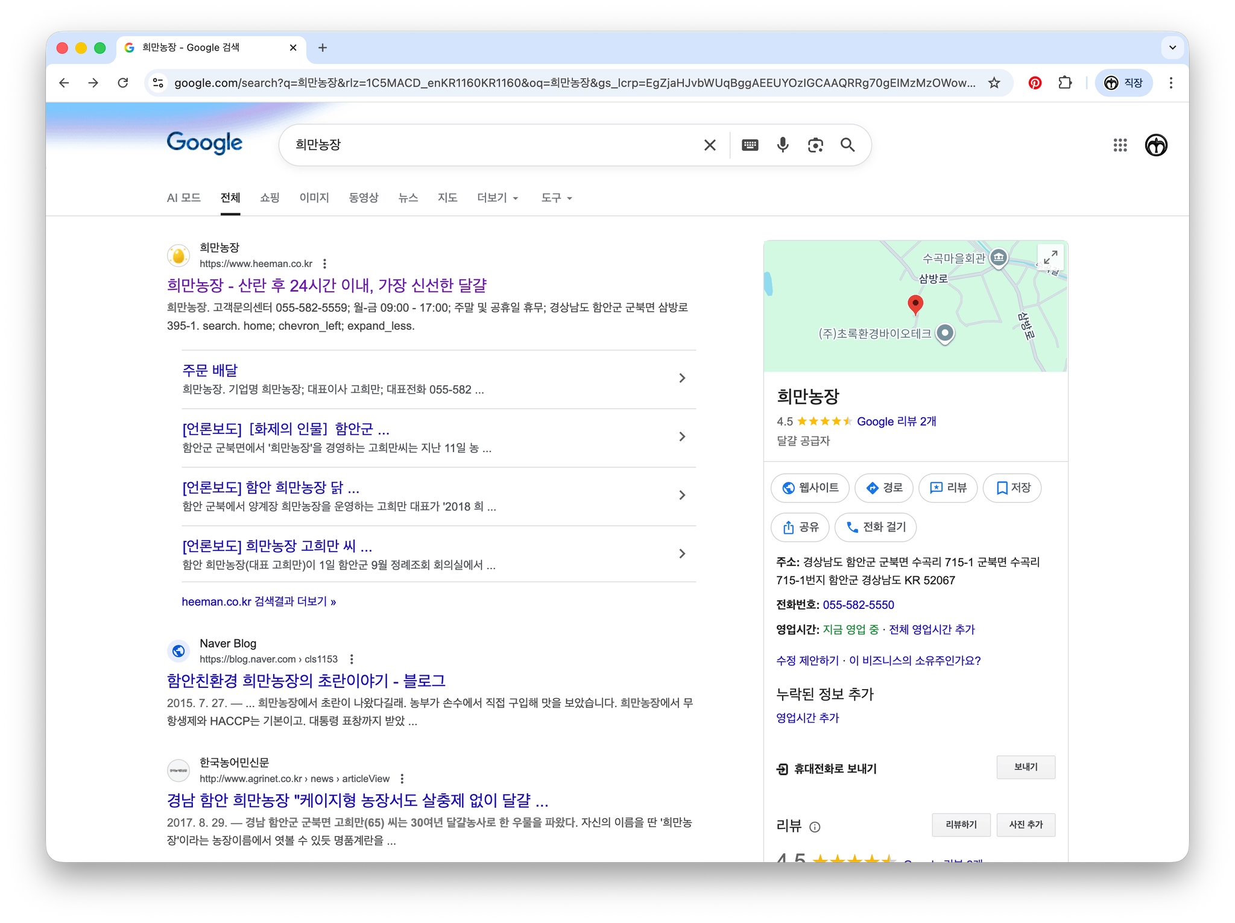Open the options menu beside heeman.co.kr URL

click(325, 263)
